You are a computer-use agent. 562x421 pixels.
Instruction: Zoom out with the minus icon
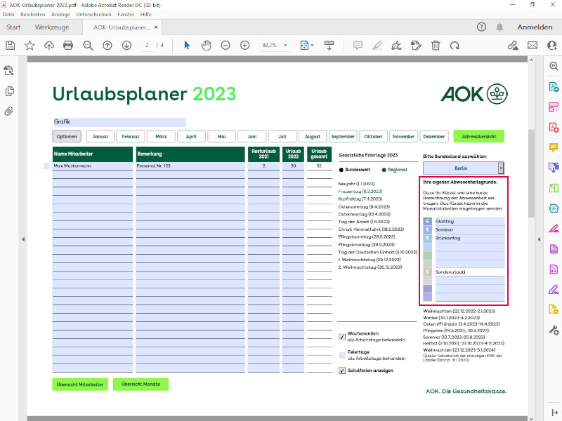pyautogui.click(x=226, y=46)
